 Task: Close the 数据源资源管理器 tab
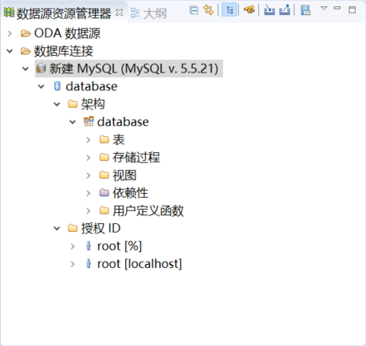[x=120, y=13]
